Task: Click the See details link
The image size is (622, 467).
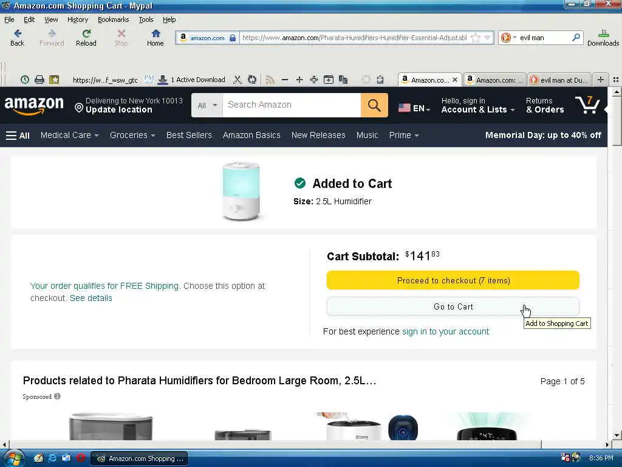Action: [x=91, y=298]
